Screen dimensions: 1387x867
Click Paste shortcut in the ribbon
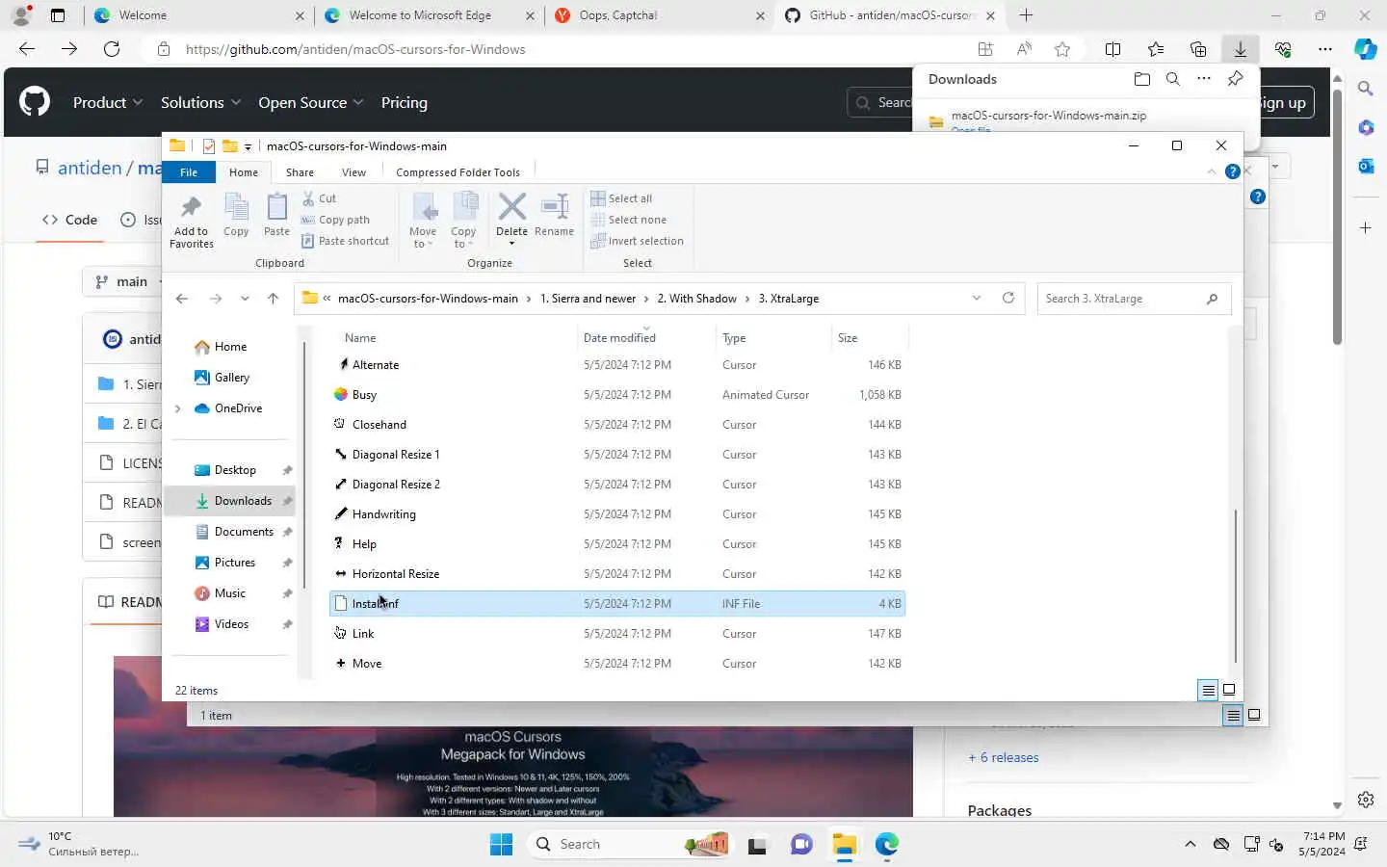pos(345,241)
